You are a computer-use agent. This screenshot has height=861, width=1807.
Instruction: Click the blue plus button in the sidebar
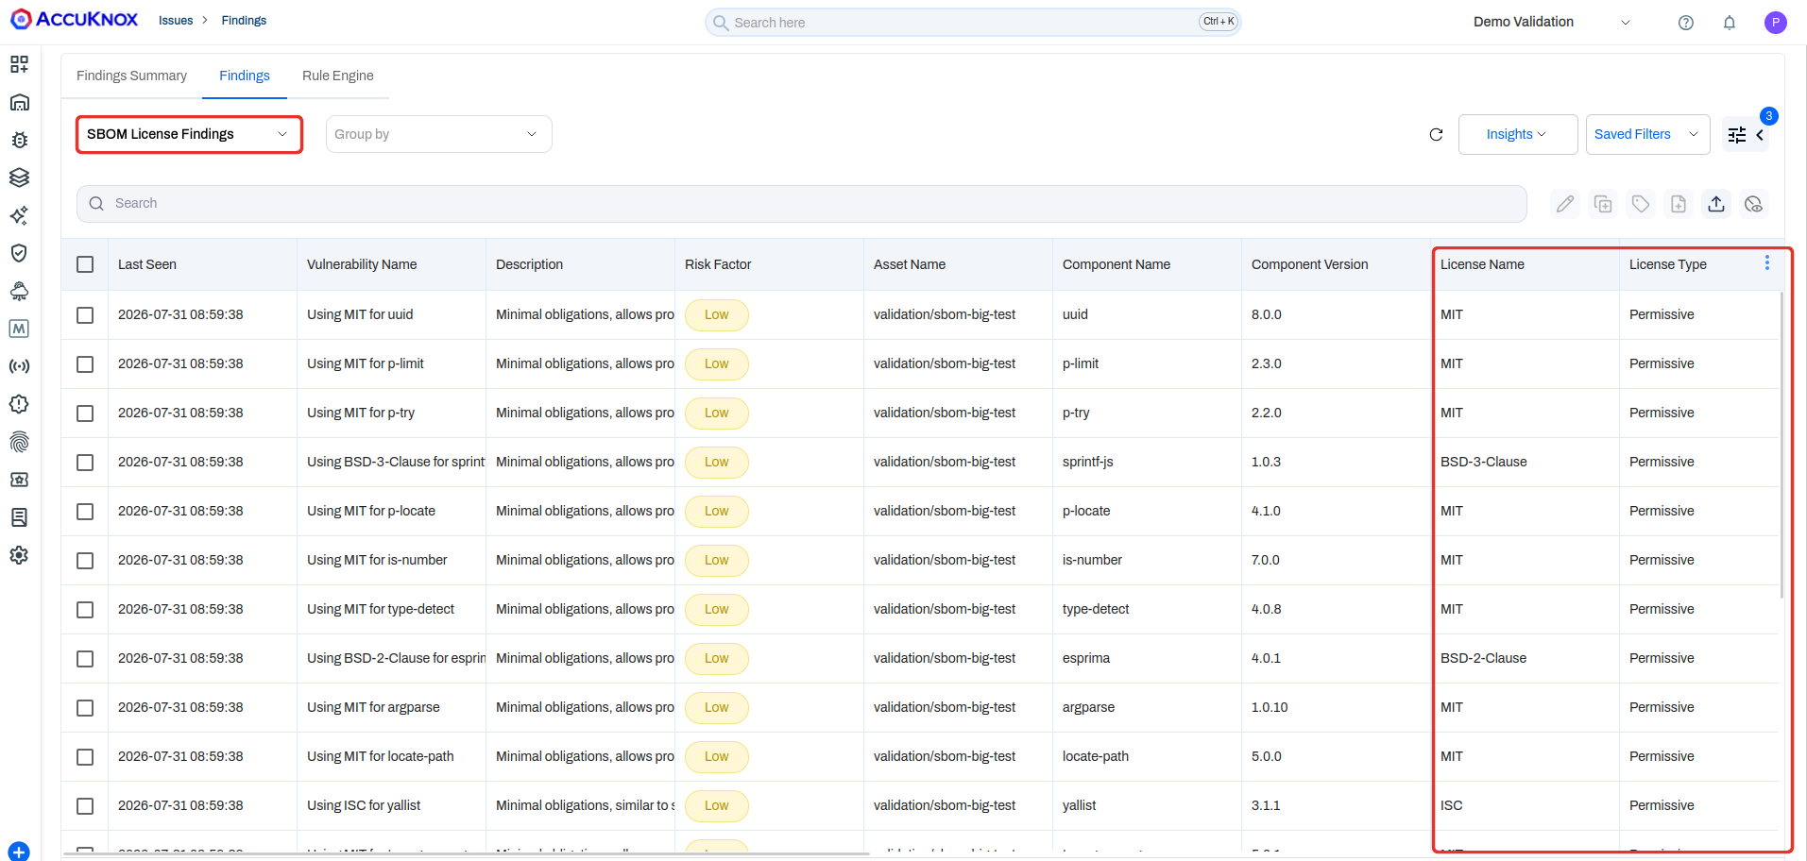click(x=19, y=852)
